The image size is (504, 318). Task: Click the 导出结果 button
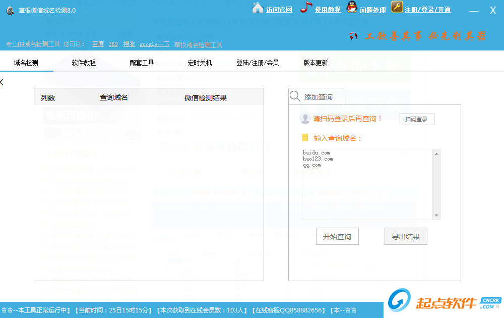click(406, 236)
